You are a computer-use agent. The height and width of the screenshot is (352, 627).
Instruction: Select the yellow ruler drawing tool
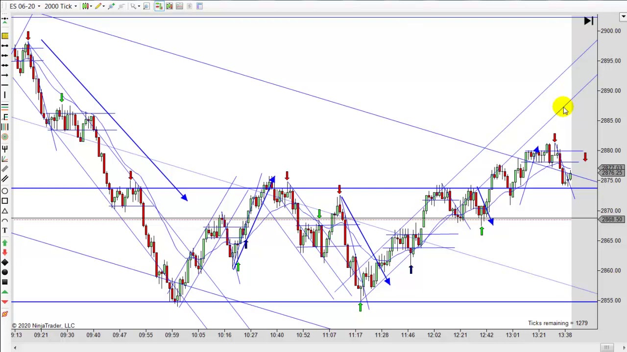[x=5, y=36]
